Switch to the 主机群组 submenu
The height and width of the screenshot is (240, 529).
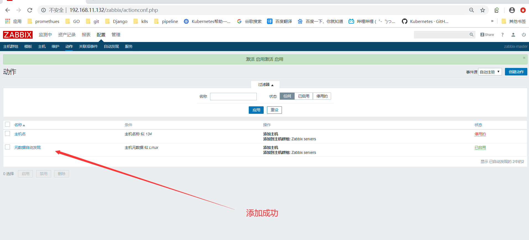(11, 46)
